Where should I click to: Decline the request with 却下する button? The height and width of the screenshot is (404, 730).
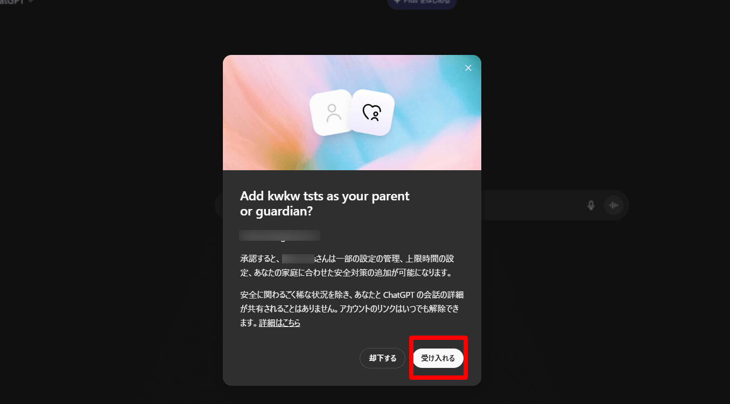point(382,358)
